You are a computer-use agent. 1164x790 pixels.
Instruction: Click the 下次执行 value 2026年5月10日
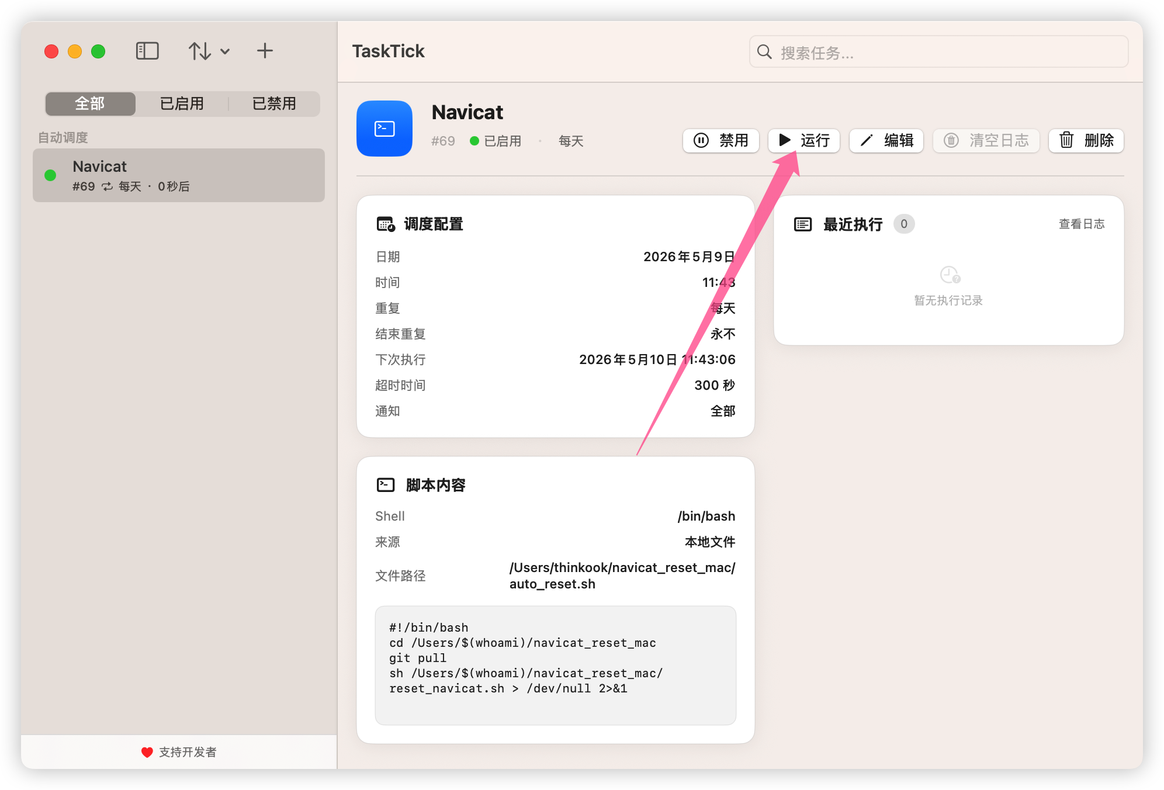[657, 359]
